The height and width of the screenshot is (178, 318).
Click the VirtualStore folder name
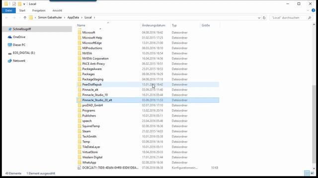[x=90, y=152]
